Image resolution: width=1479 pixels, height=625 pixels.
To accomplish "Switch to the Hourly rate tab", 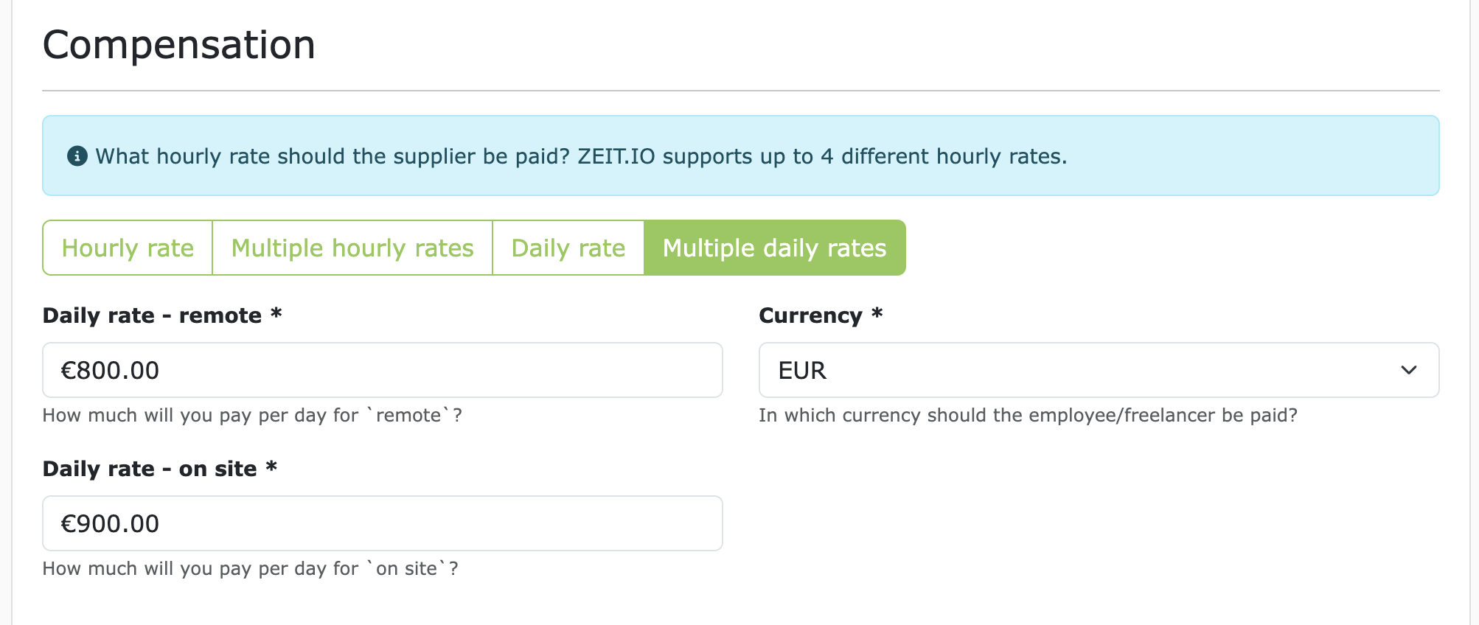I will pyautogui.click(x=127, y=248).
